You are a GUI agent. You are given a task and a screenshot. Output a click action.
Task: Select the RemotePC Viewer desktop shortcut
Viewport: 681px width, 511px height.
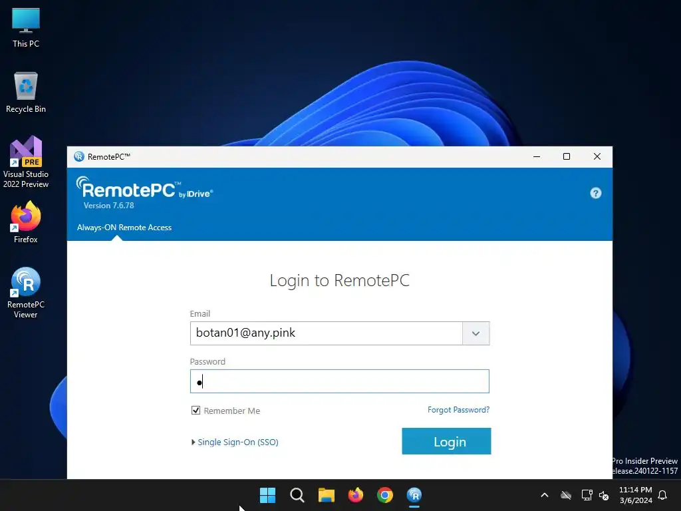[26, 293]
